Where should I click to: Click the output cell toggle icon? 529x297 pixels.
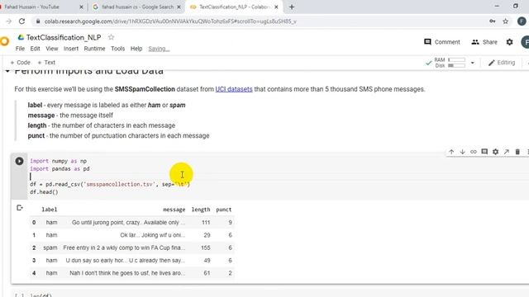click(20, 208)
